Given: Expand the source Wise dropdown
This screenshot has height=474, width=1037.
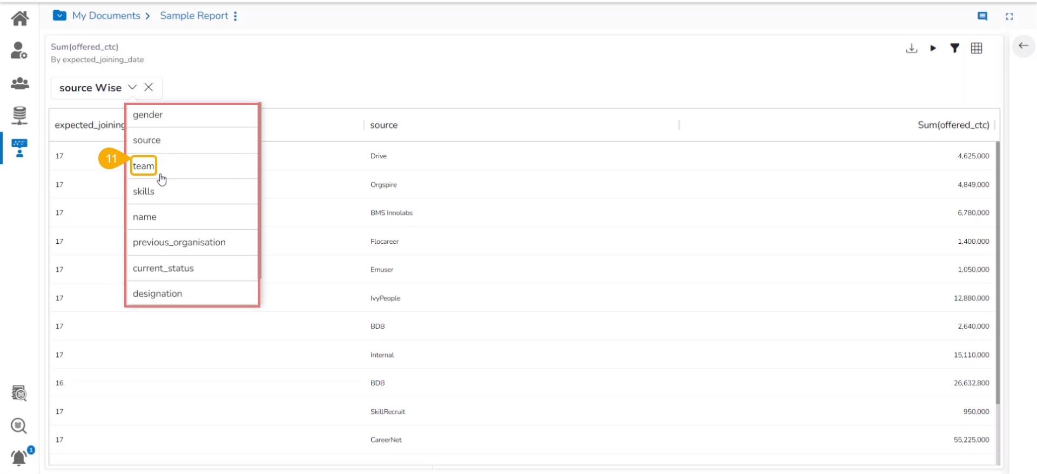Looking at the screenshot, I should [x=132, y=87].
